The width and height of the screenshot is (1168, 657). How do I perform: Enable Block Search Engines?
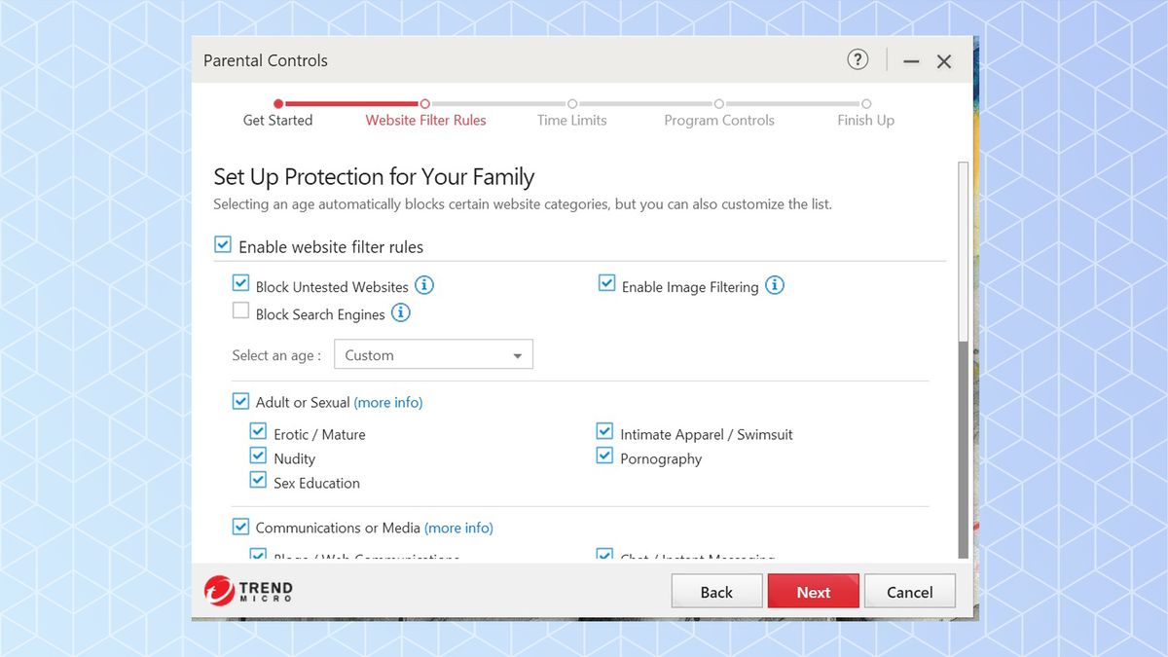(240, 311)
